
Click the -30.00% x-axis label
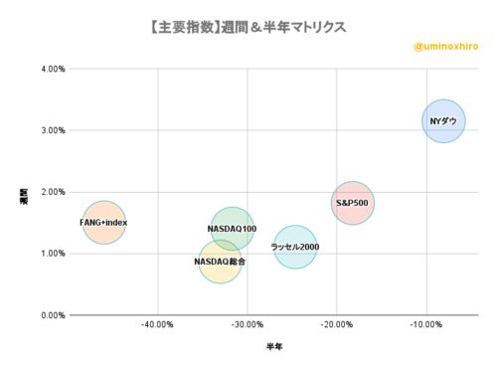[248, 324]
